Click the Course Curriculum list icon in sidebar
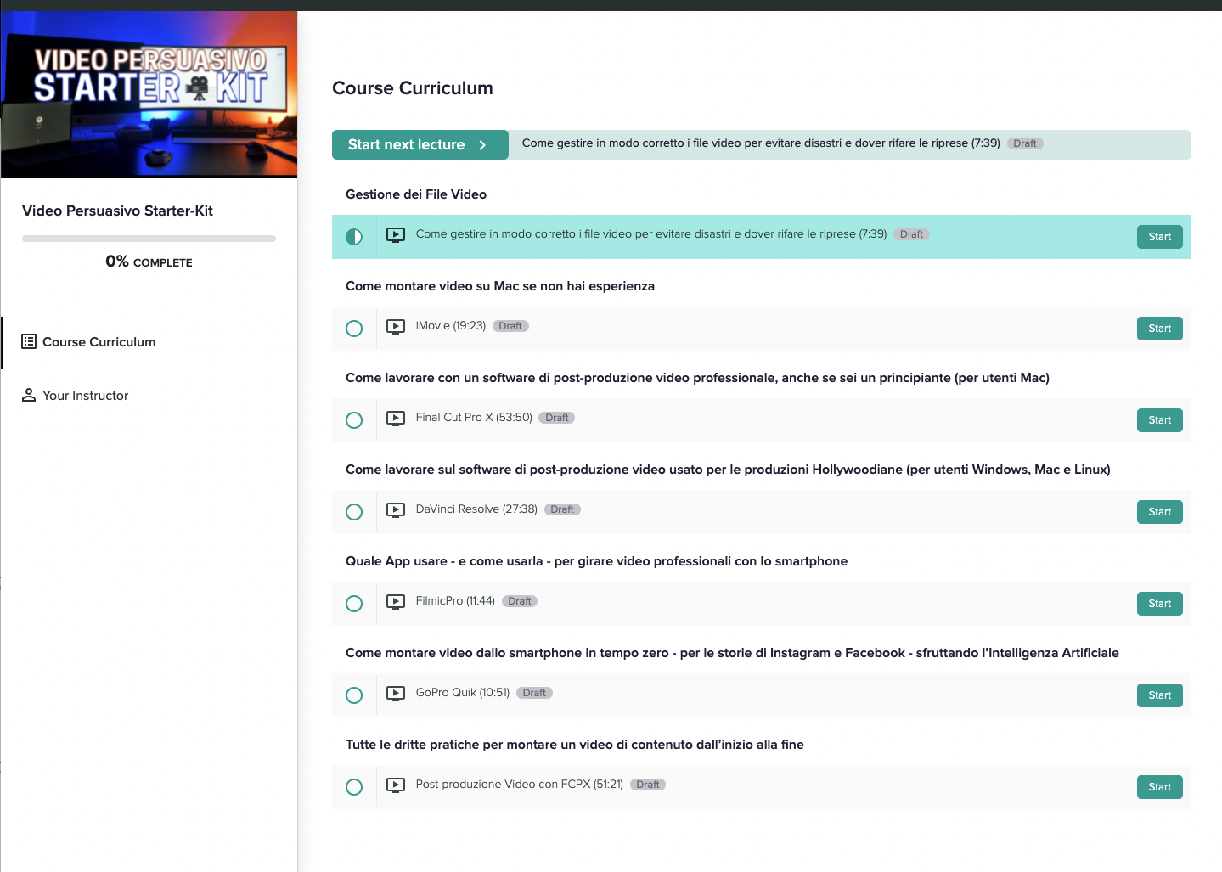 tap(29, 341)
